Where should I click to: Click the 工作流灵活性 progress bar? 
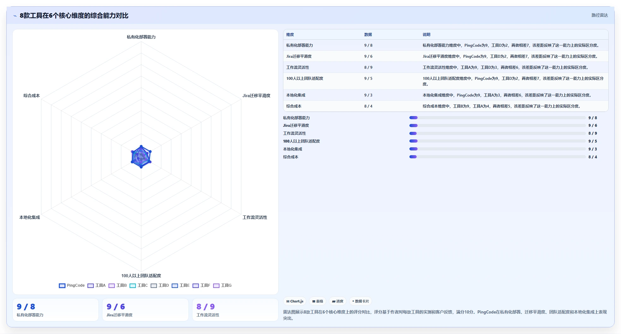click(497, 133)
